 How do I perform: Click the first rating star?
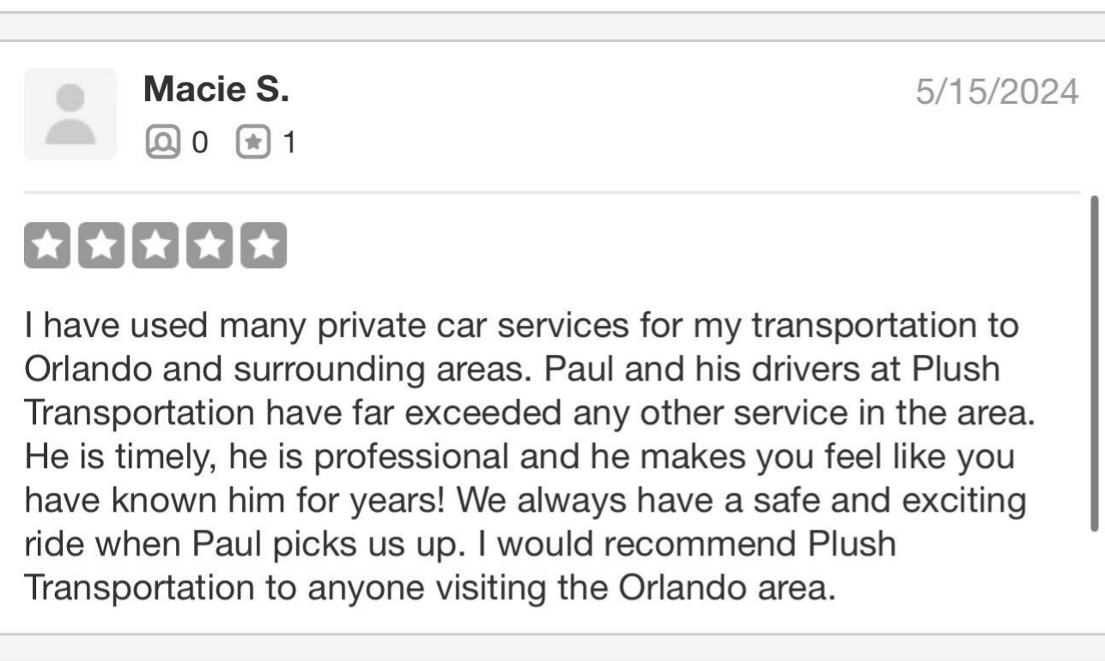pos(48,247)
